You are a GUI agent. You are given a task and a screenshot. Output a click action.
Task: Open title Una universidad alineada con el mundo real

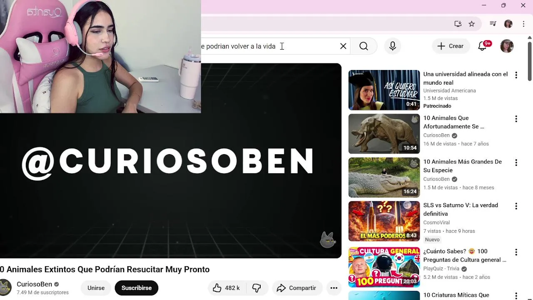(466, 78)
